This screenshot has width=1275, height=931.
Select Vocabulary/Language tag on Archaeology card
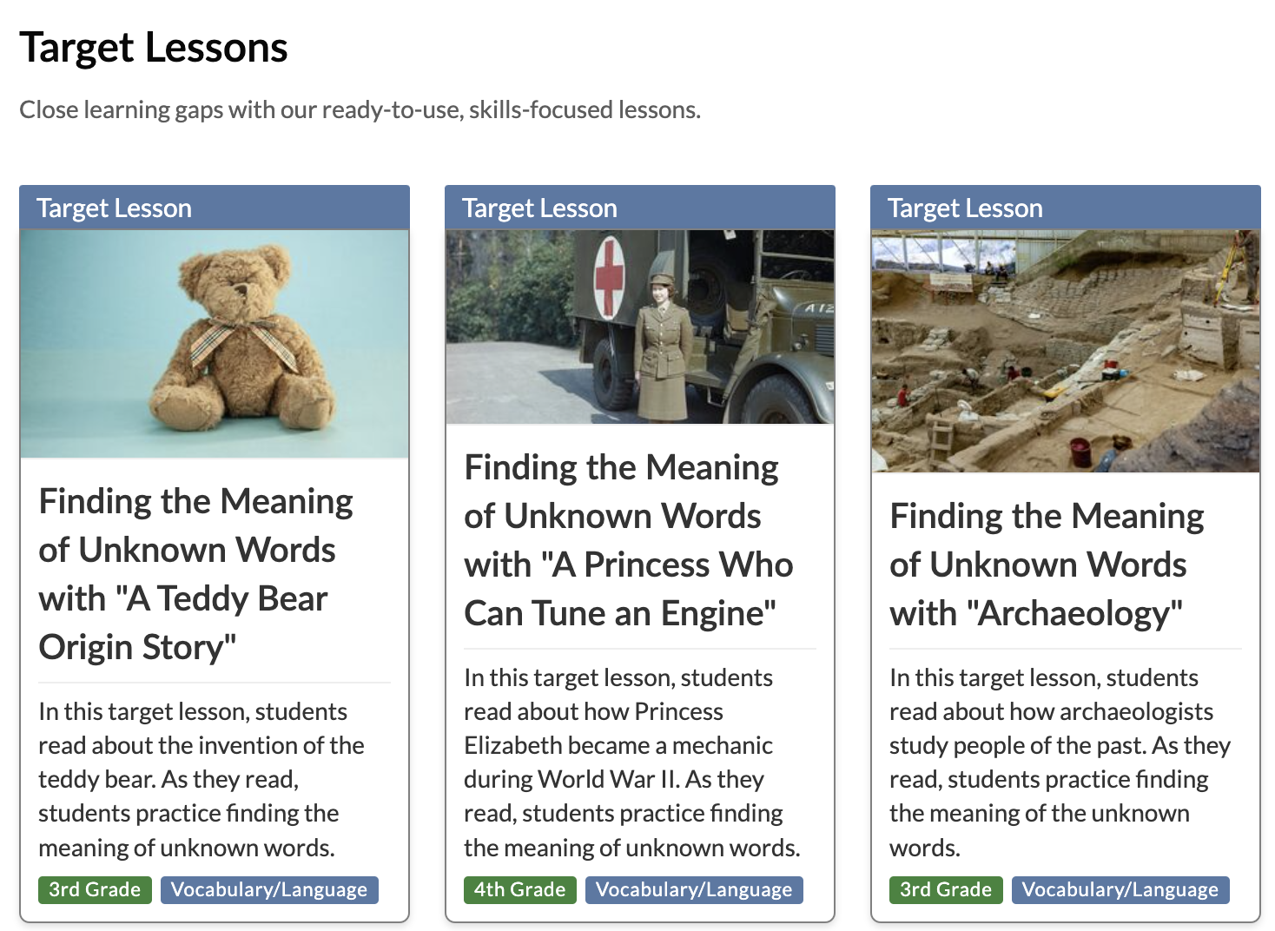pyautogui.click(x=1120, y=889)
